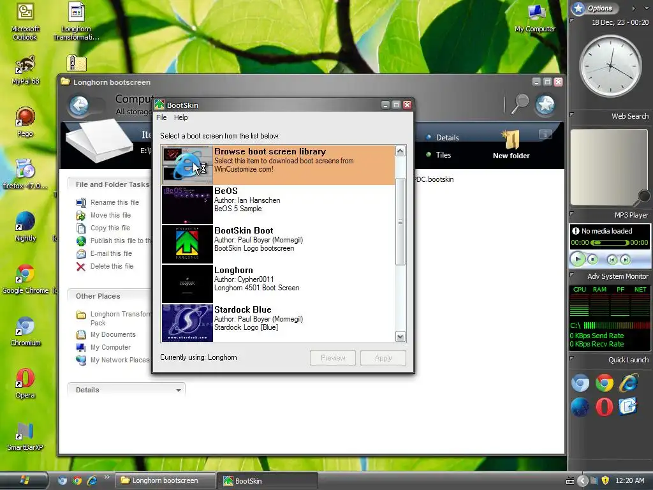Open Internet Explorer from sidebar Quick Launch

pyautogui.click(x=628, y=383)
